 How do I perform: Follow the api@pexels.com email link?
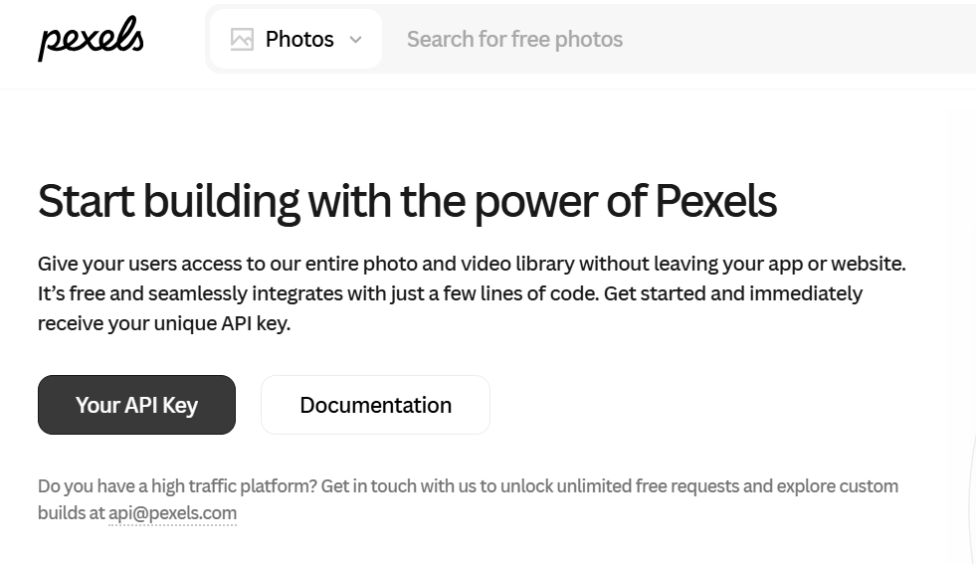(x=172, y=513)
